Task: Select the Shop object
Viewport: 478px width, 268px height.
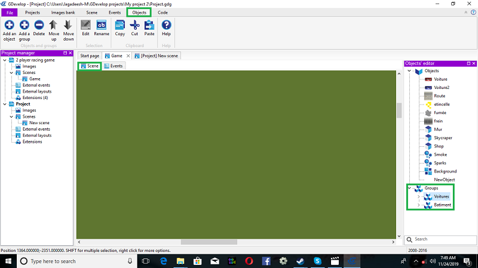Action: pos(439,146)
